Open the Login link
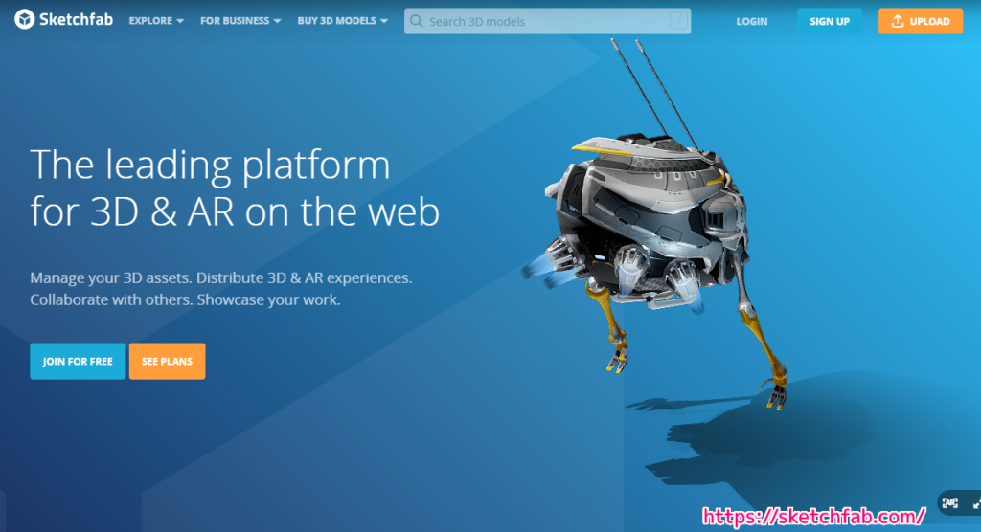 tap(751, 21)
